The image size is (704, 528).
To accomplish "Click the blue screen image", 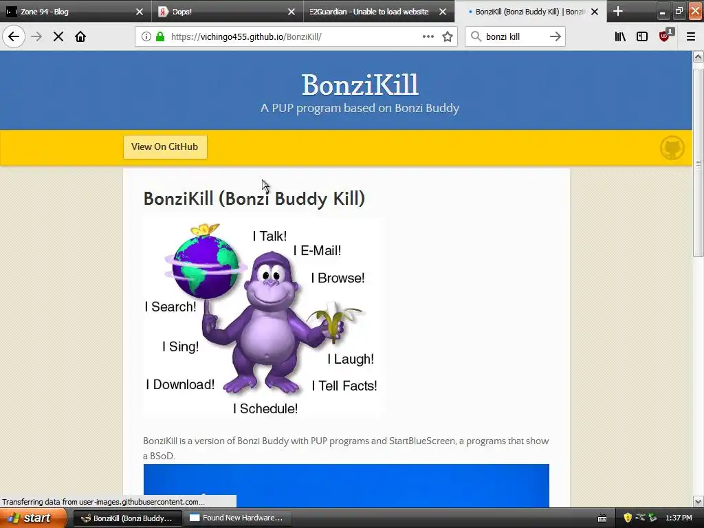I will click(346, 485).
